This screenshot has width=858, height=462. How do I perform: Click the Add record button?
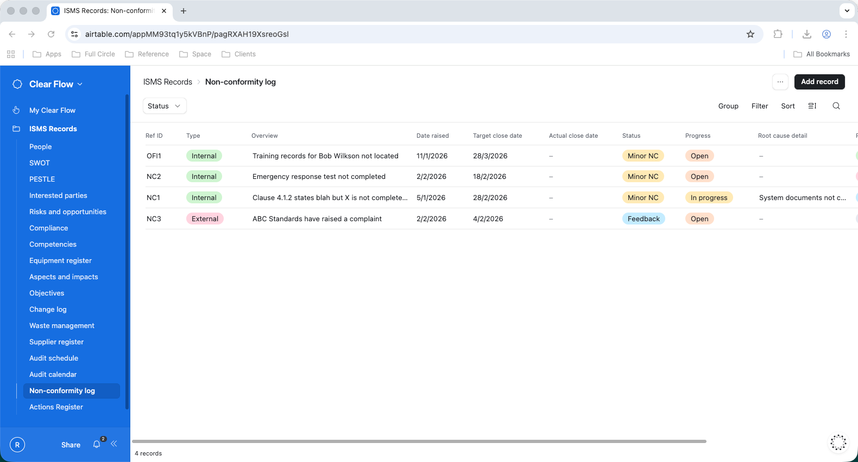pyautogui.click(x=819, y=82)
